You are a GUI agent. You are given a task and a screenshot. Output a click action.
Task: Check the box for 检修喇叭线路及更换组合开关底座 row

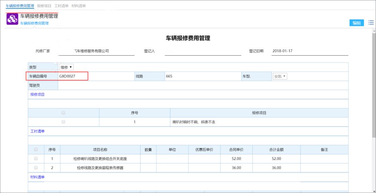pyautogui.click(x=36, y=159)
